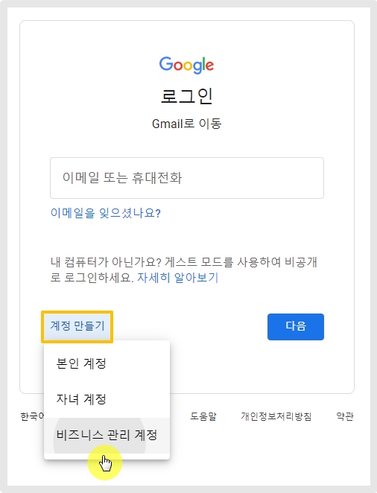Click the yellow-highlighted hand pointer icon
This screenshot has width=377, height=493.
pos(105,462)
